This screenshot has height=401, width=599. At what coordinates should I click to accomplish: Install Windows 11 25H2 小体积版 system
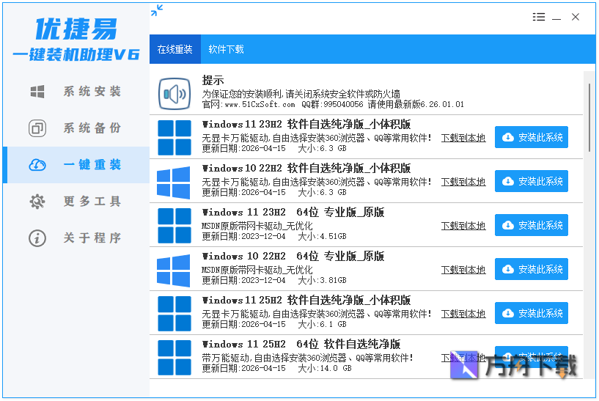(532, 313)
